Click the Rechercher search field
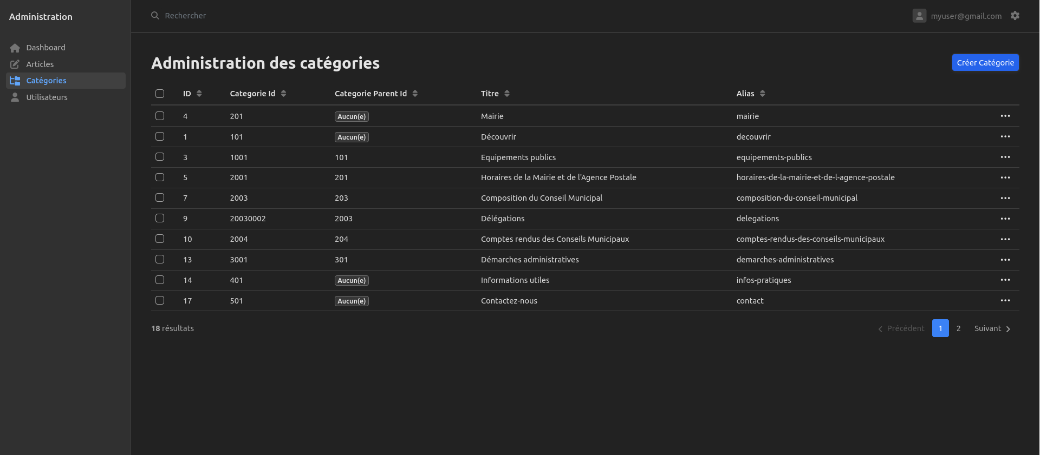 pyautogui.click(x=185, y=16)
